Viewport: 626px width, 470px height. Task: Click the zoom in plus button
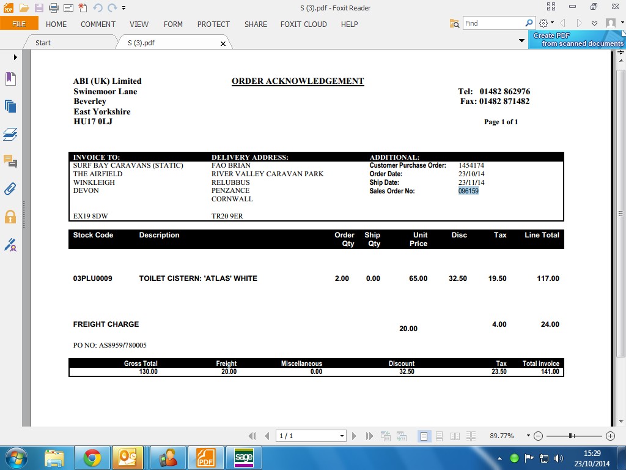[609, 436]
